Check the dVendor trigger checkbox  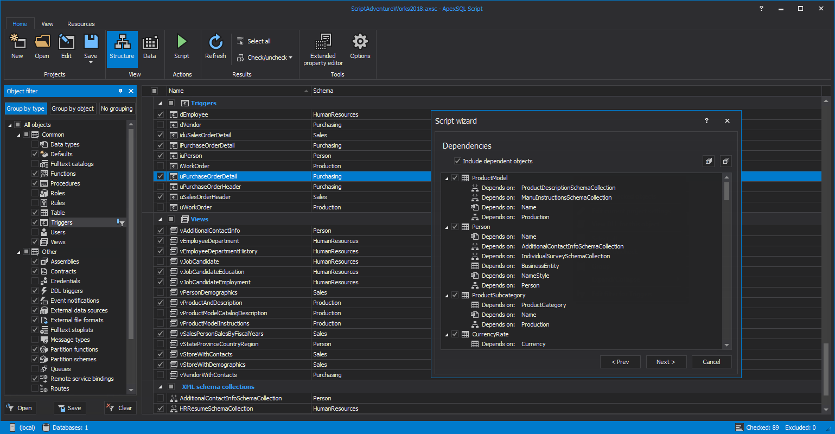(160, 125)
